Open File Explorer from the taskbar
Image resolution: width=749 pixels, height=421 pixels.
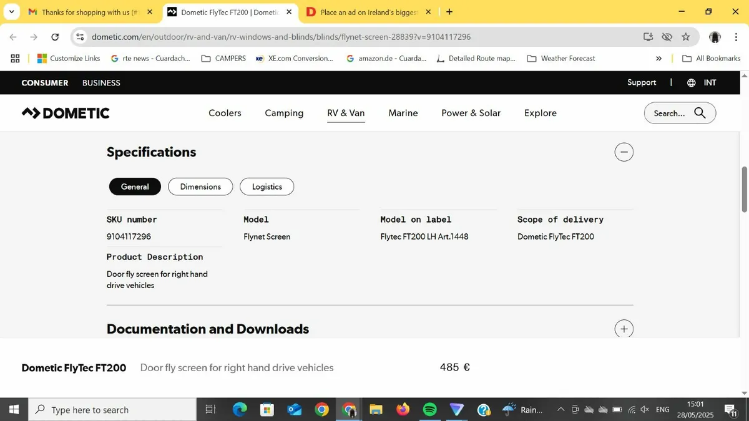[376, 409]
